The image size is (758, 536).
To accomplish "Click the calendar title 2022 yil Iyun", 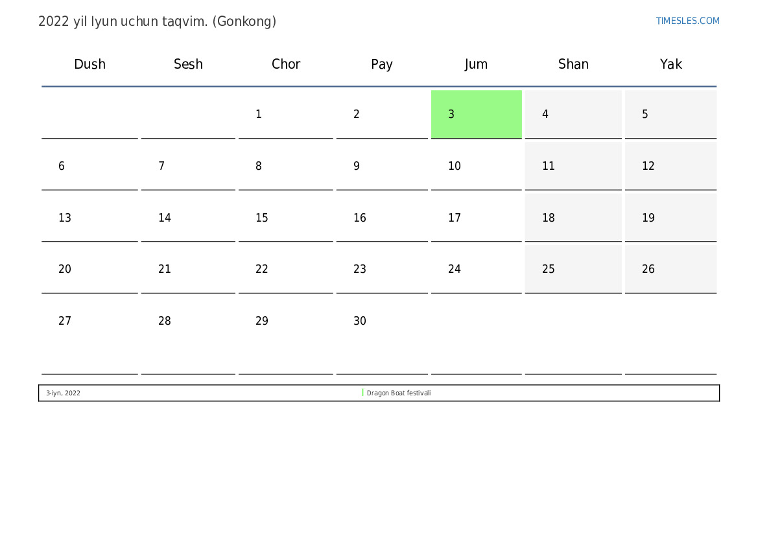I will coord(157,21).
